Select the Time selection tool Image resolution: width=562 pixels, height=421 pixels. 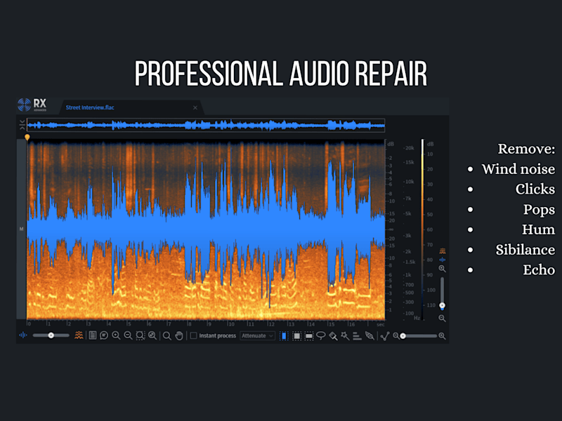coord(284,336)
